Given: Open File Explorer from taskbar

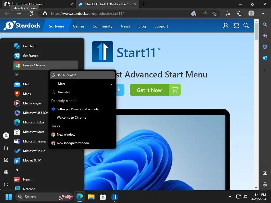Looking at the screenshot, I should pyautogui.click(x=91, y=197).
